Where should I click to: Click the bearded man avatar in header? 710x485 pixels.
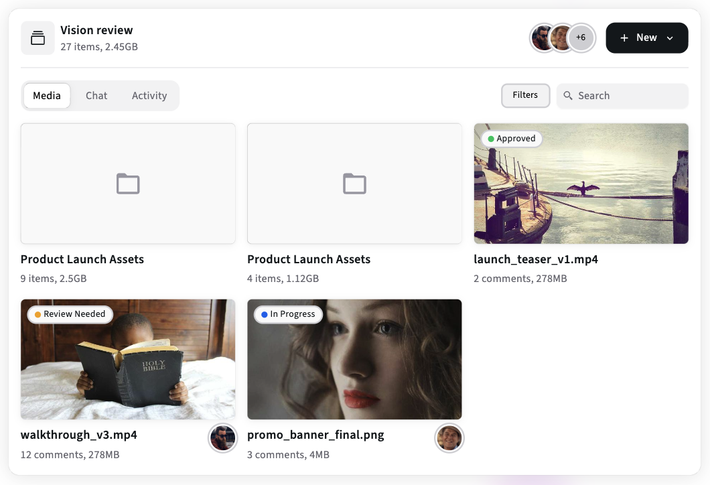[542, 38]
